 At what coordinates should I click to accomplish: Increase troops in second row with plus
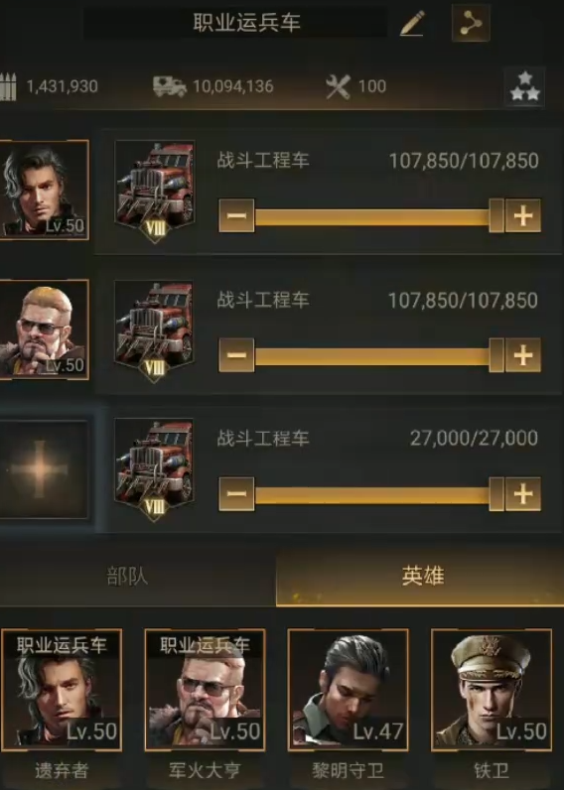[523, 355]
